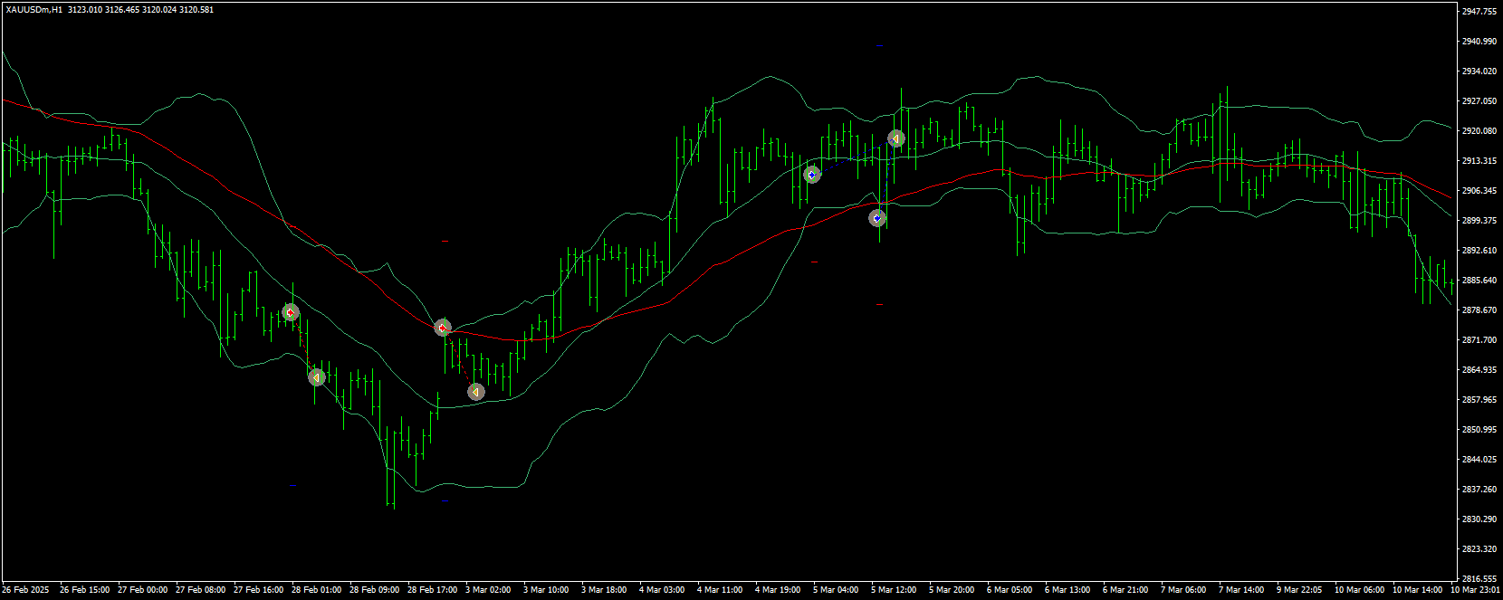
Task: Click the 2844.025 price label
Action: coord(1479,460)
